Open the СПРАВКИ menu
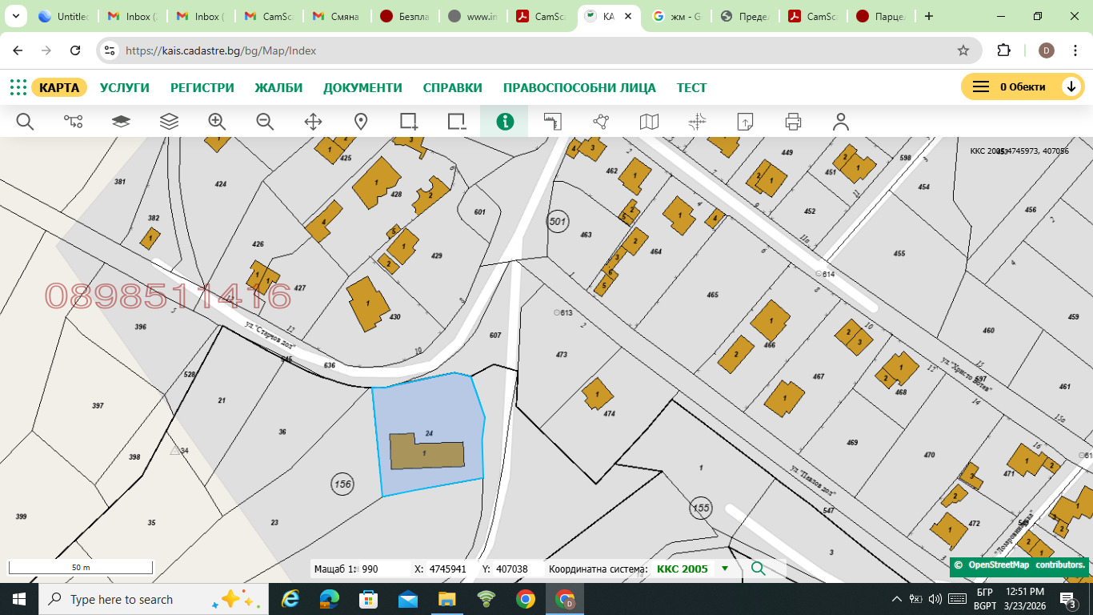 click(x=452, y=88)
